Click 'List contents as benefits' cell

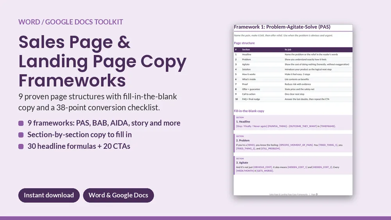(297, 79)
